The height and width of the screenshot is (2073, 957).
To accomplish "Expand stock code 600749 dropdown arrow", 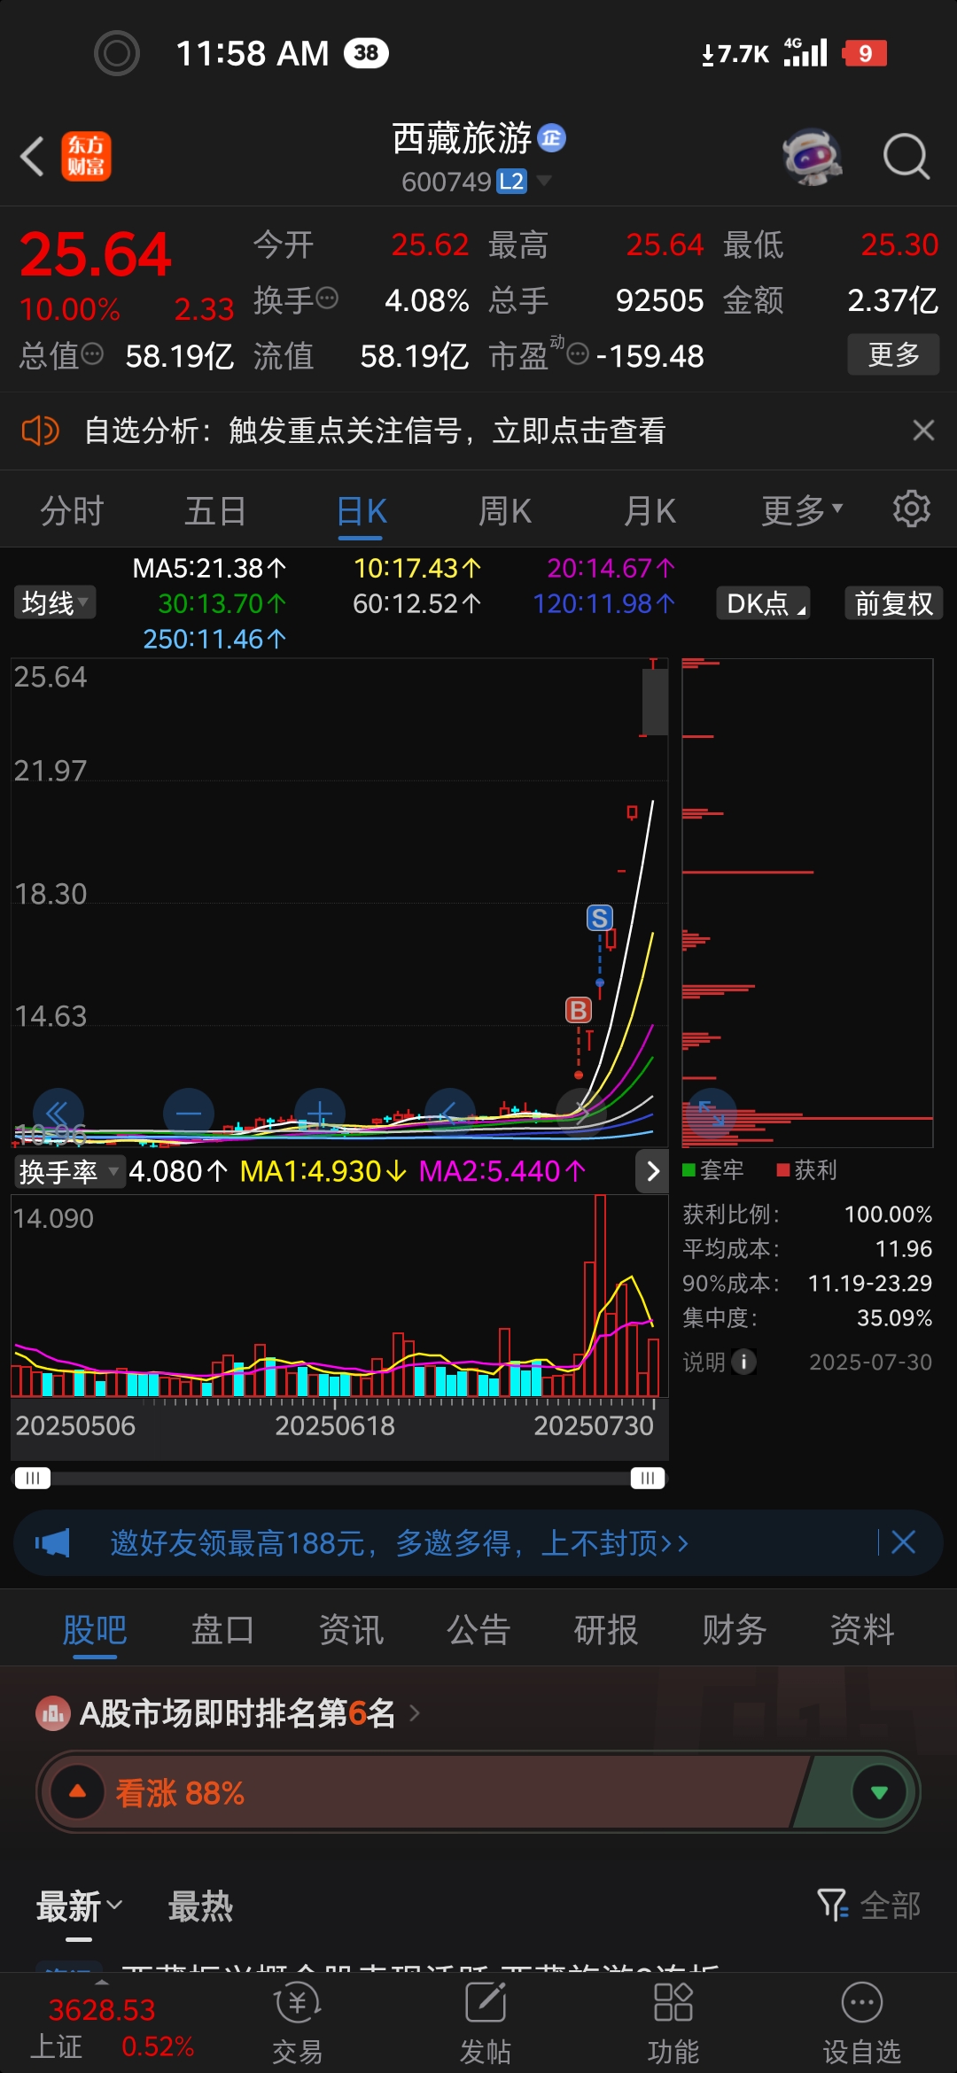I will coord(544,181).
